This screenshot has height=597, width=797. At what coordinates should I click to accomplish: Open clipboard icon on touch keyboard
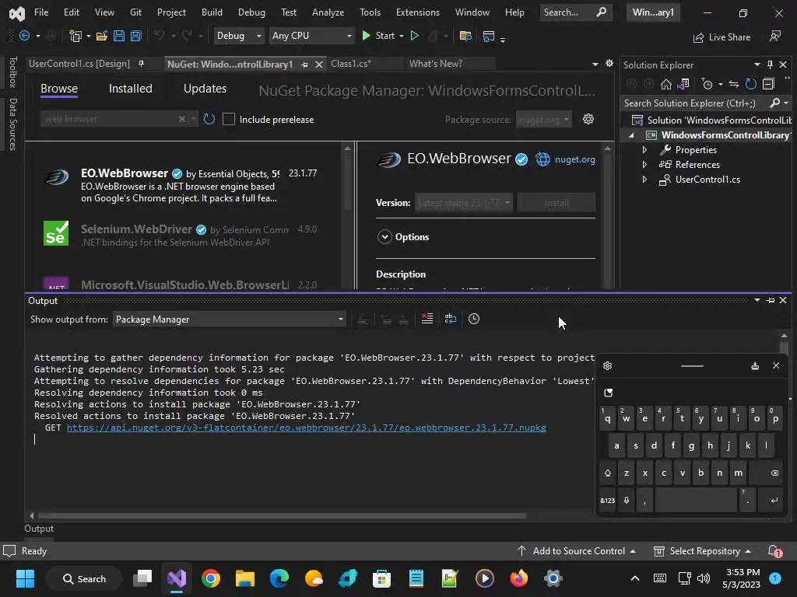tap(609, 393)
